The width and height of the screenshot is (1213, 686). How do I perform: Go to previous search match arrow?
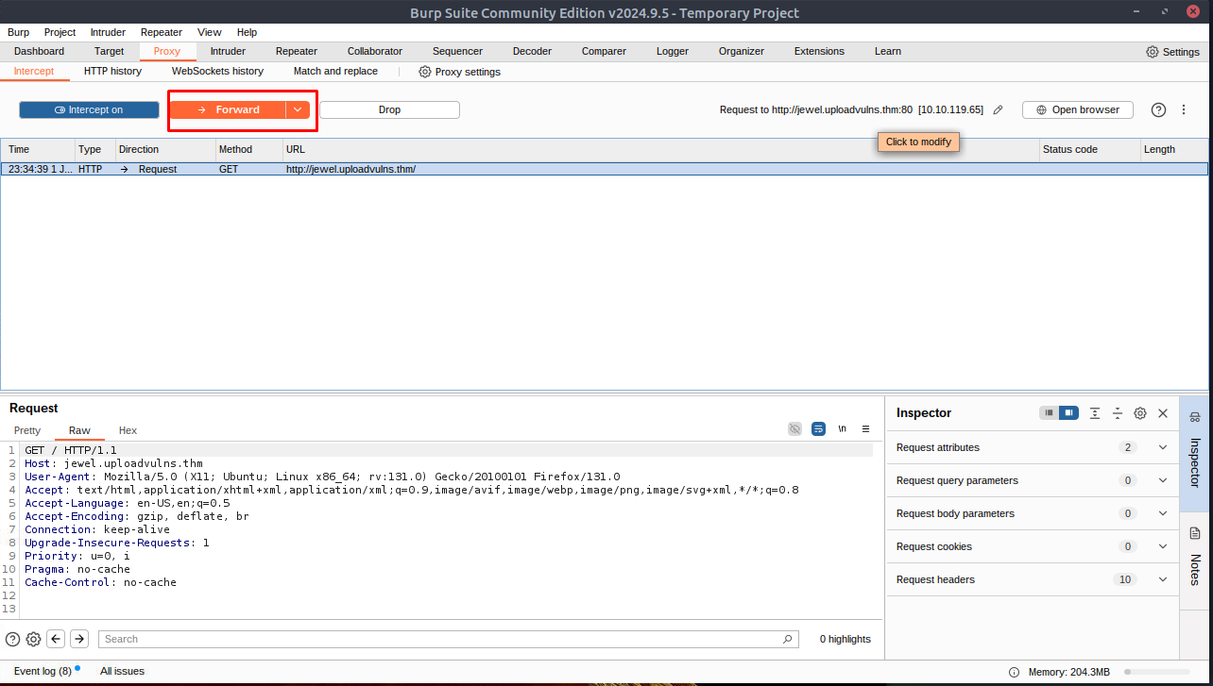[56, 639]
